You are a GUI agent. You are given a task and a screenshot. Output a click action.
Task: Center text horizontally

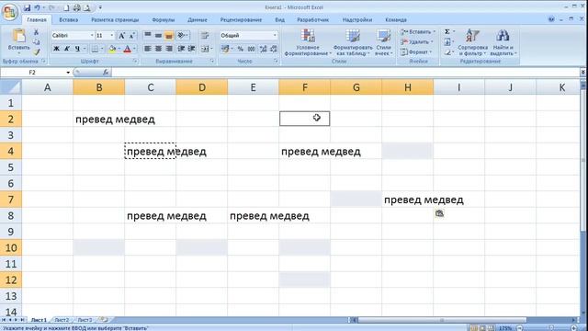158,49
